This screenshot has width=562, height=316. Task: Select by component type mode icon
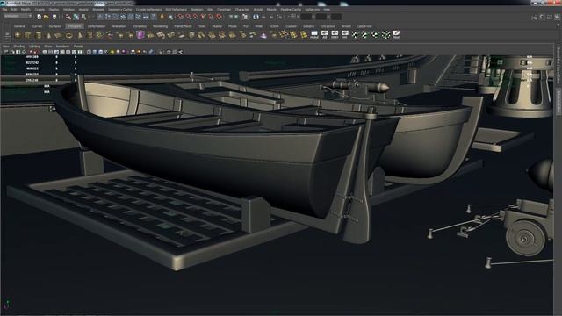[83, 17]
